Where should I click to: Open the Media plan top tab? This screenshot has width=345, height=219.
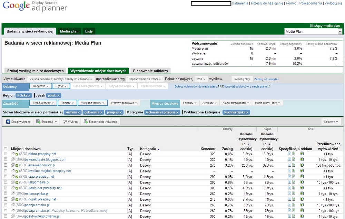[69, 31]
